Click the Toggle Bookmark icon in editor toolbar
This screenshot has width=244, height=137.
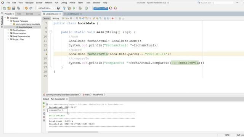coord(101,18)
